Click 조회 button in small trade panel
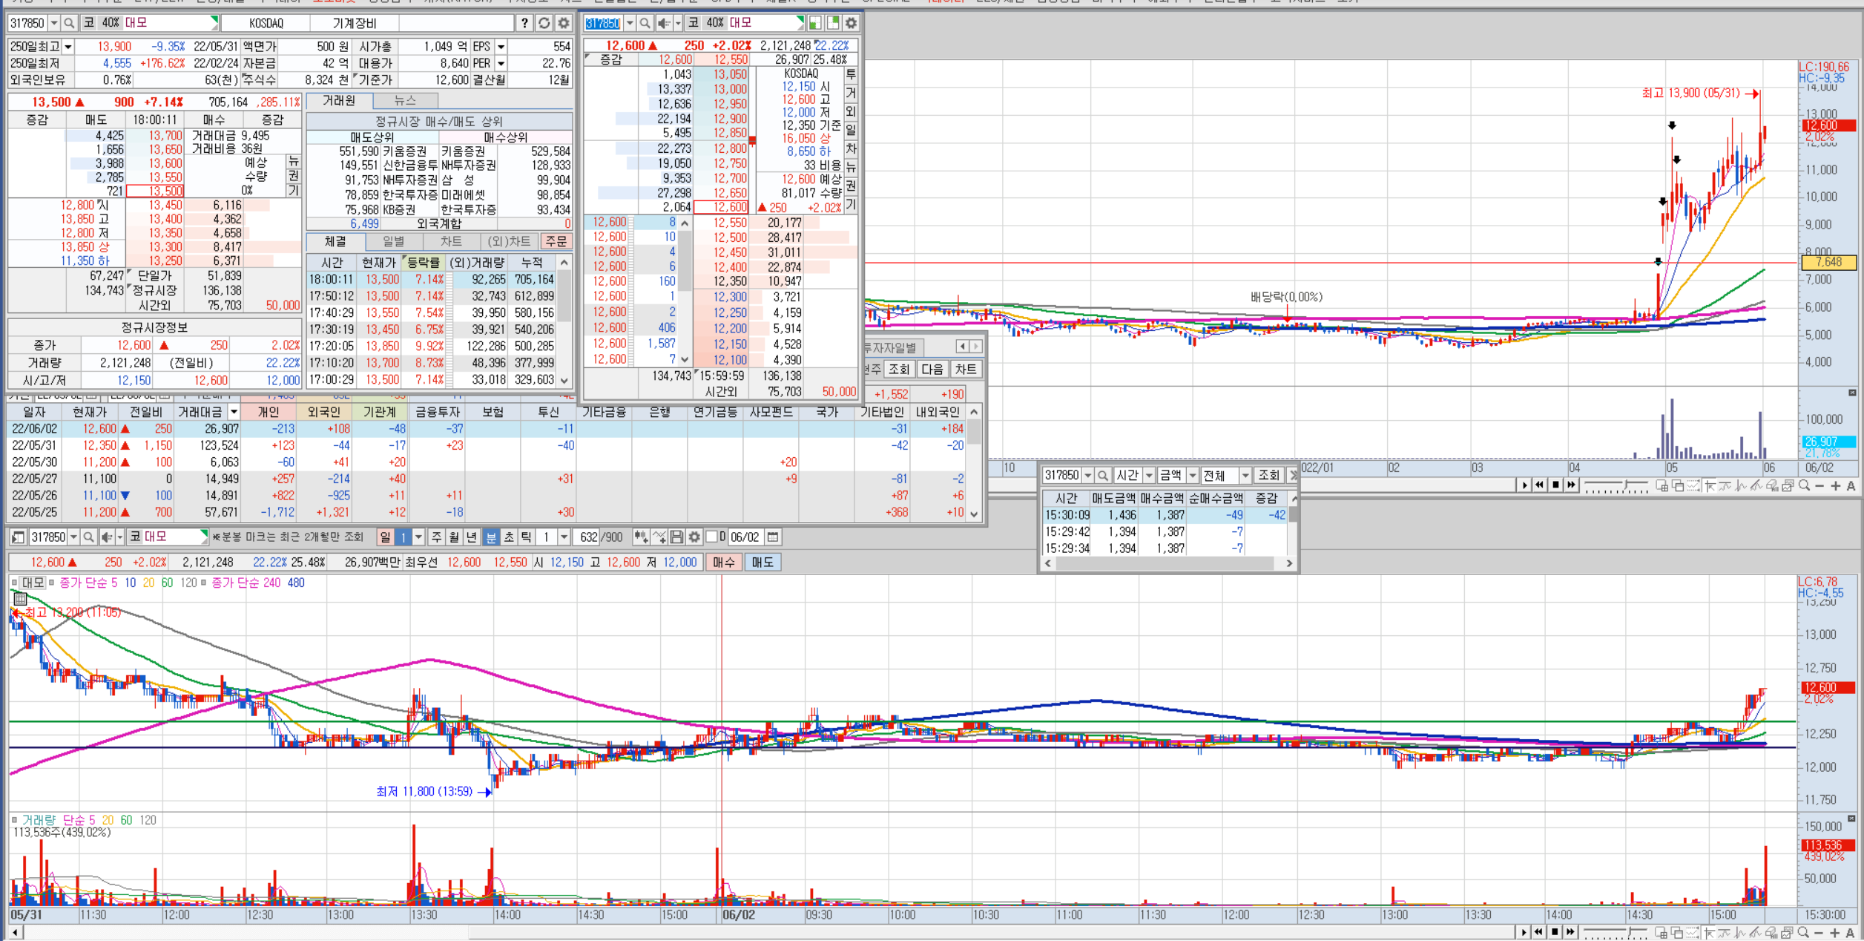This screenshot has height=941, width=1864. 1269,475
